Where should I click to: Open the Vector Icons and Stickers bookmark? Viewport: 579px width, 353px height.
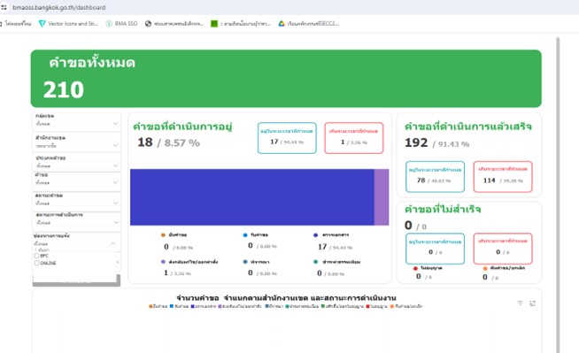coord(68,24)
